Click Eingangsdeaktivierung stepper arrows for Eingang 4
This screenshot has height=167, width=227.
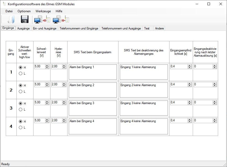tap(215, 121)
